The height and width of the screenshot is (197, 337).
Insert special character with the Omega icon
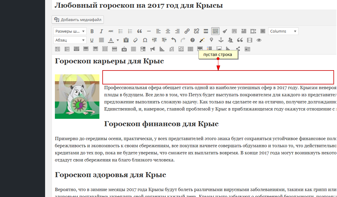pos(145,40)
